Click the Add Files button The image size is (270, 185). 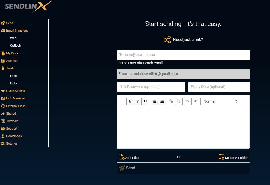129,157
